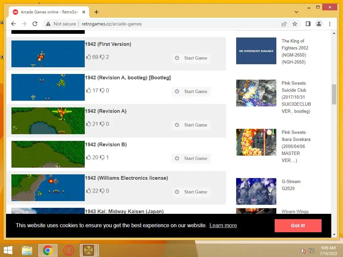Click the Not secure warning icon

pyautogui.click(x=48, y=24)
